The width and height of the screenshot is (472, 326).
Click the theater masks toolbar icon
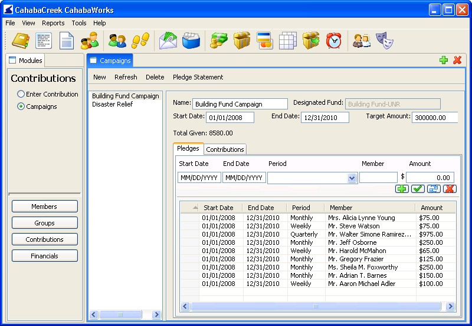[x=385, y=41]
